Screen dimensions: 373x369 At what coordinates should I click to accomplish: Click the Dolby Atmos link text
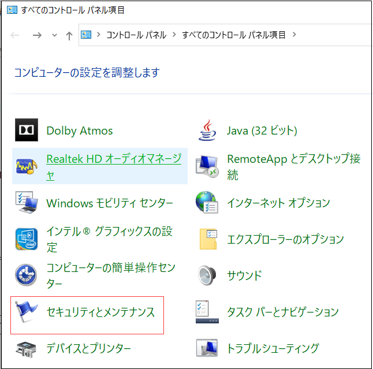pyautogui.click(x=80, y=131)
